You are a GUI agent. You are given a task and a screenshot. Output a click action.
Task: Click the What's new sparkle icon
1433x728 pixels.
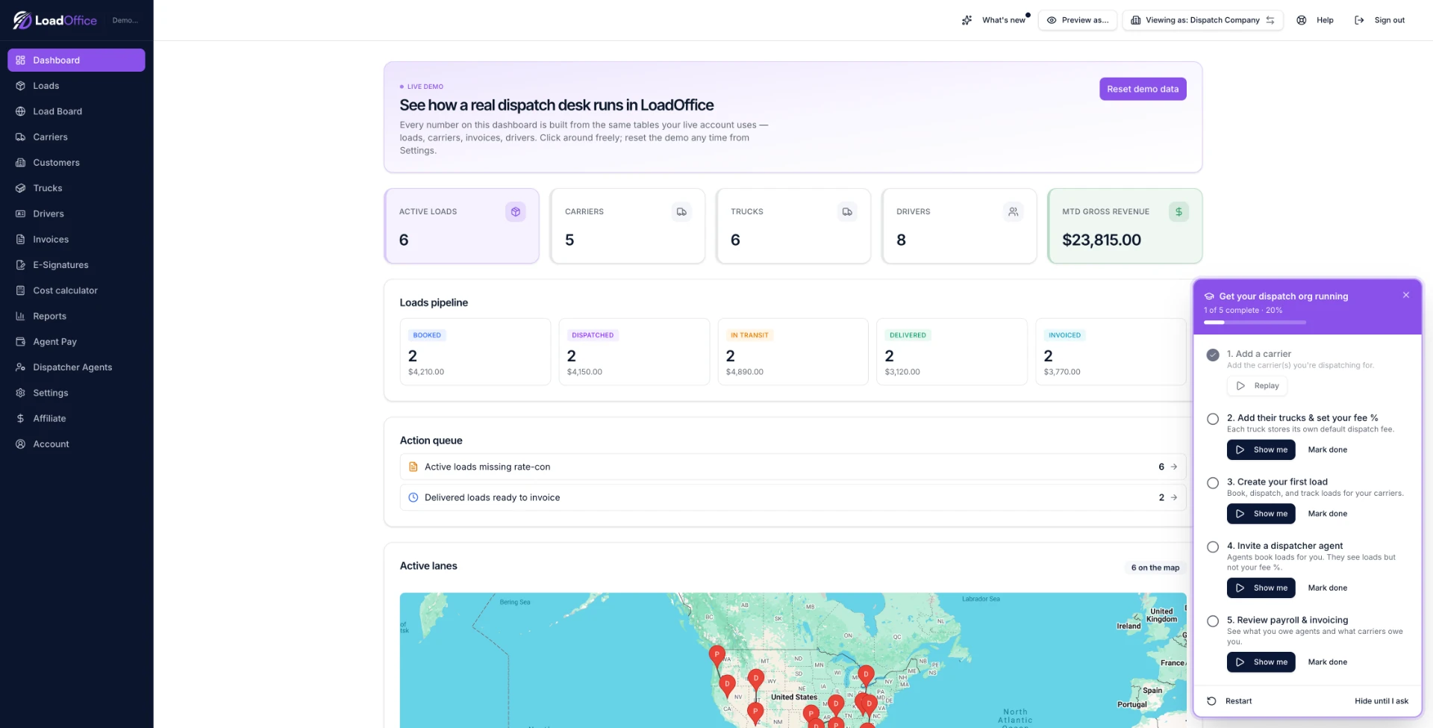pyautogui.click(x=967, y=20)
